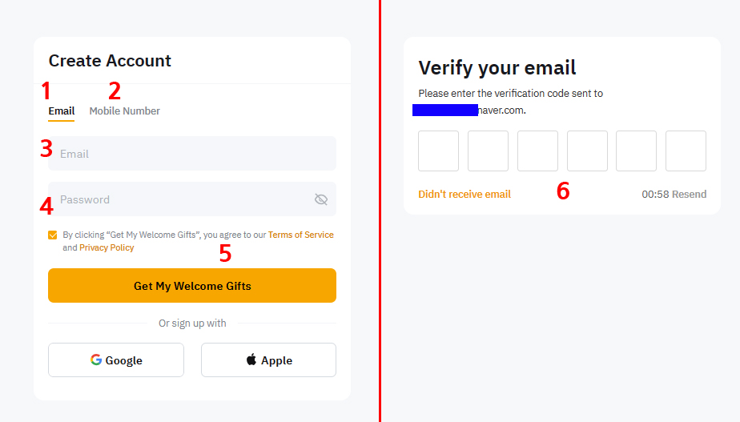Sign up with Google
Image resolution: width=740 pixels, height=422 pixels.
tap(116, 360)
